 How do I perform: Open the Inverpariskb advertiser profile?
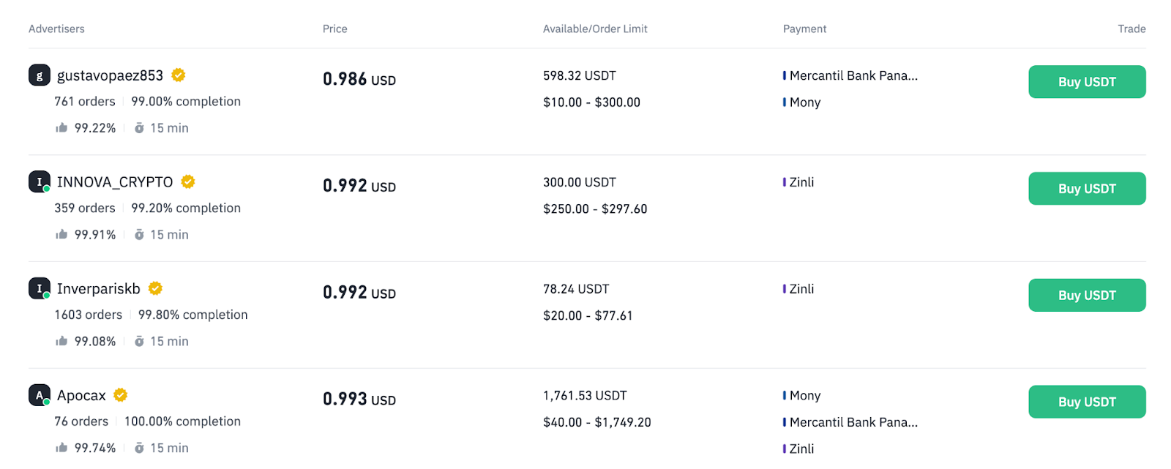pyautogui.click(x=99, y=289)
